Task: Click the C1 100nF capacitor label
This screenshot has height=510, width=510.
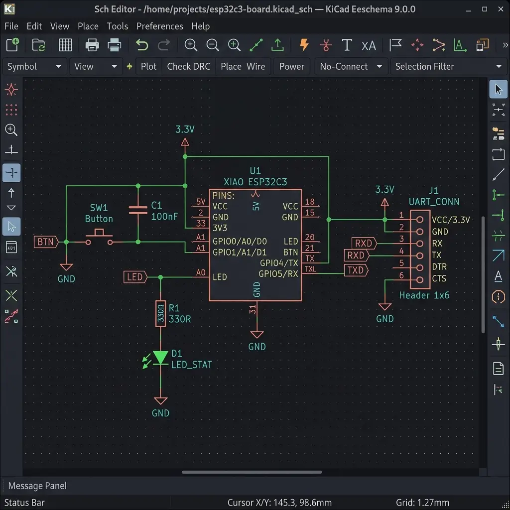Action: [164, 211]
